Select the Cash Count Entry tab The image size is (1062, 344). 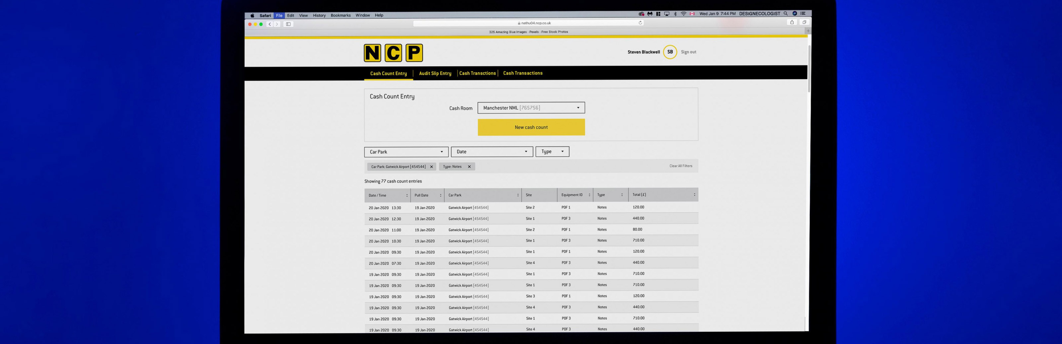(388, 74)
